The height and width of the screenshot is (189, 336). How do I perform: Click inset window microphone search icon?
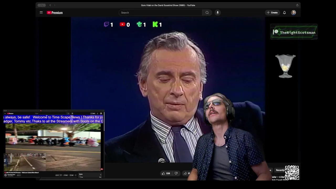point(72,113)
